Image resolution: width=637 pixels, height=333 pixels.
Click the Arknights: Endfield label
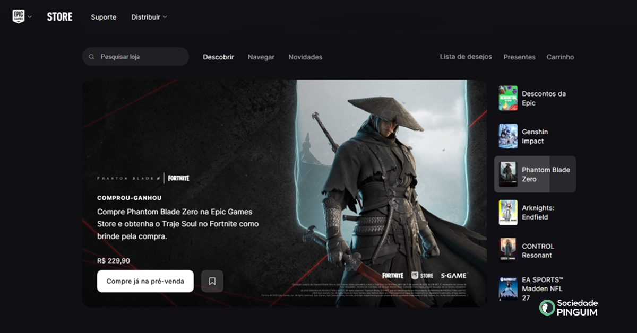point(538,212)
